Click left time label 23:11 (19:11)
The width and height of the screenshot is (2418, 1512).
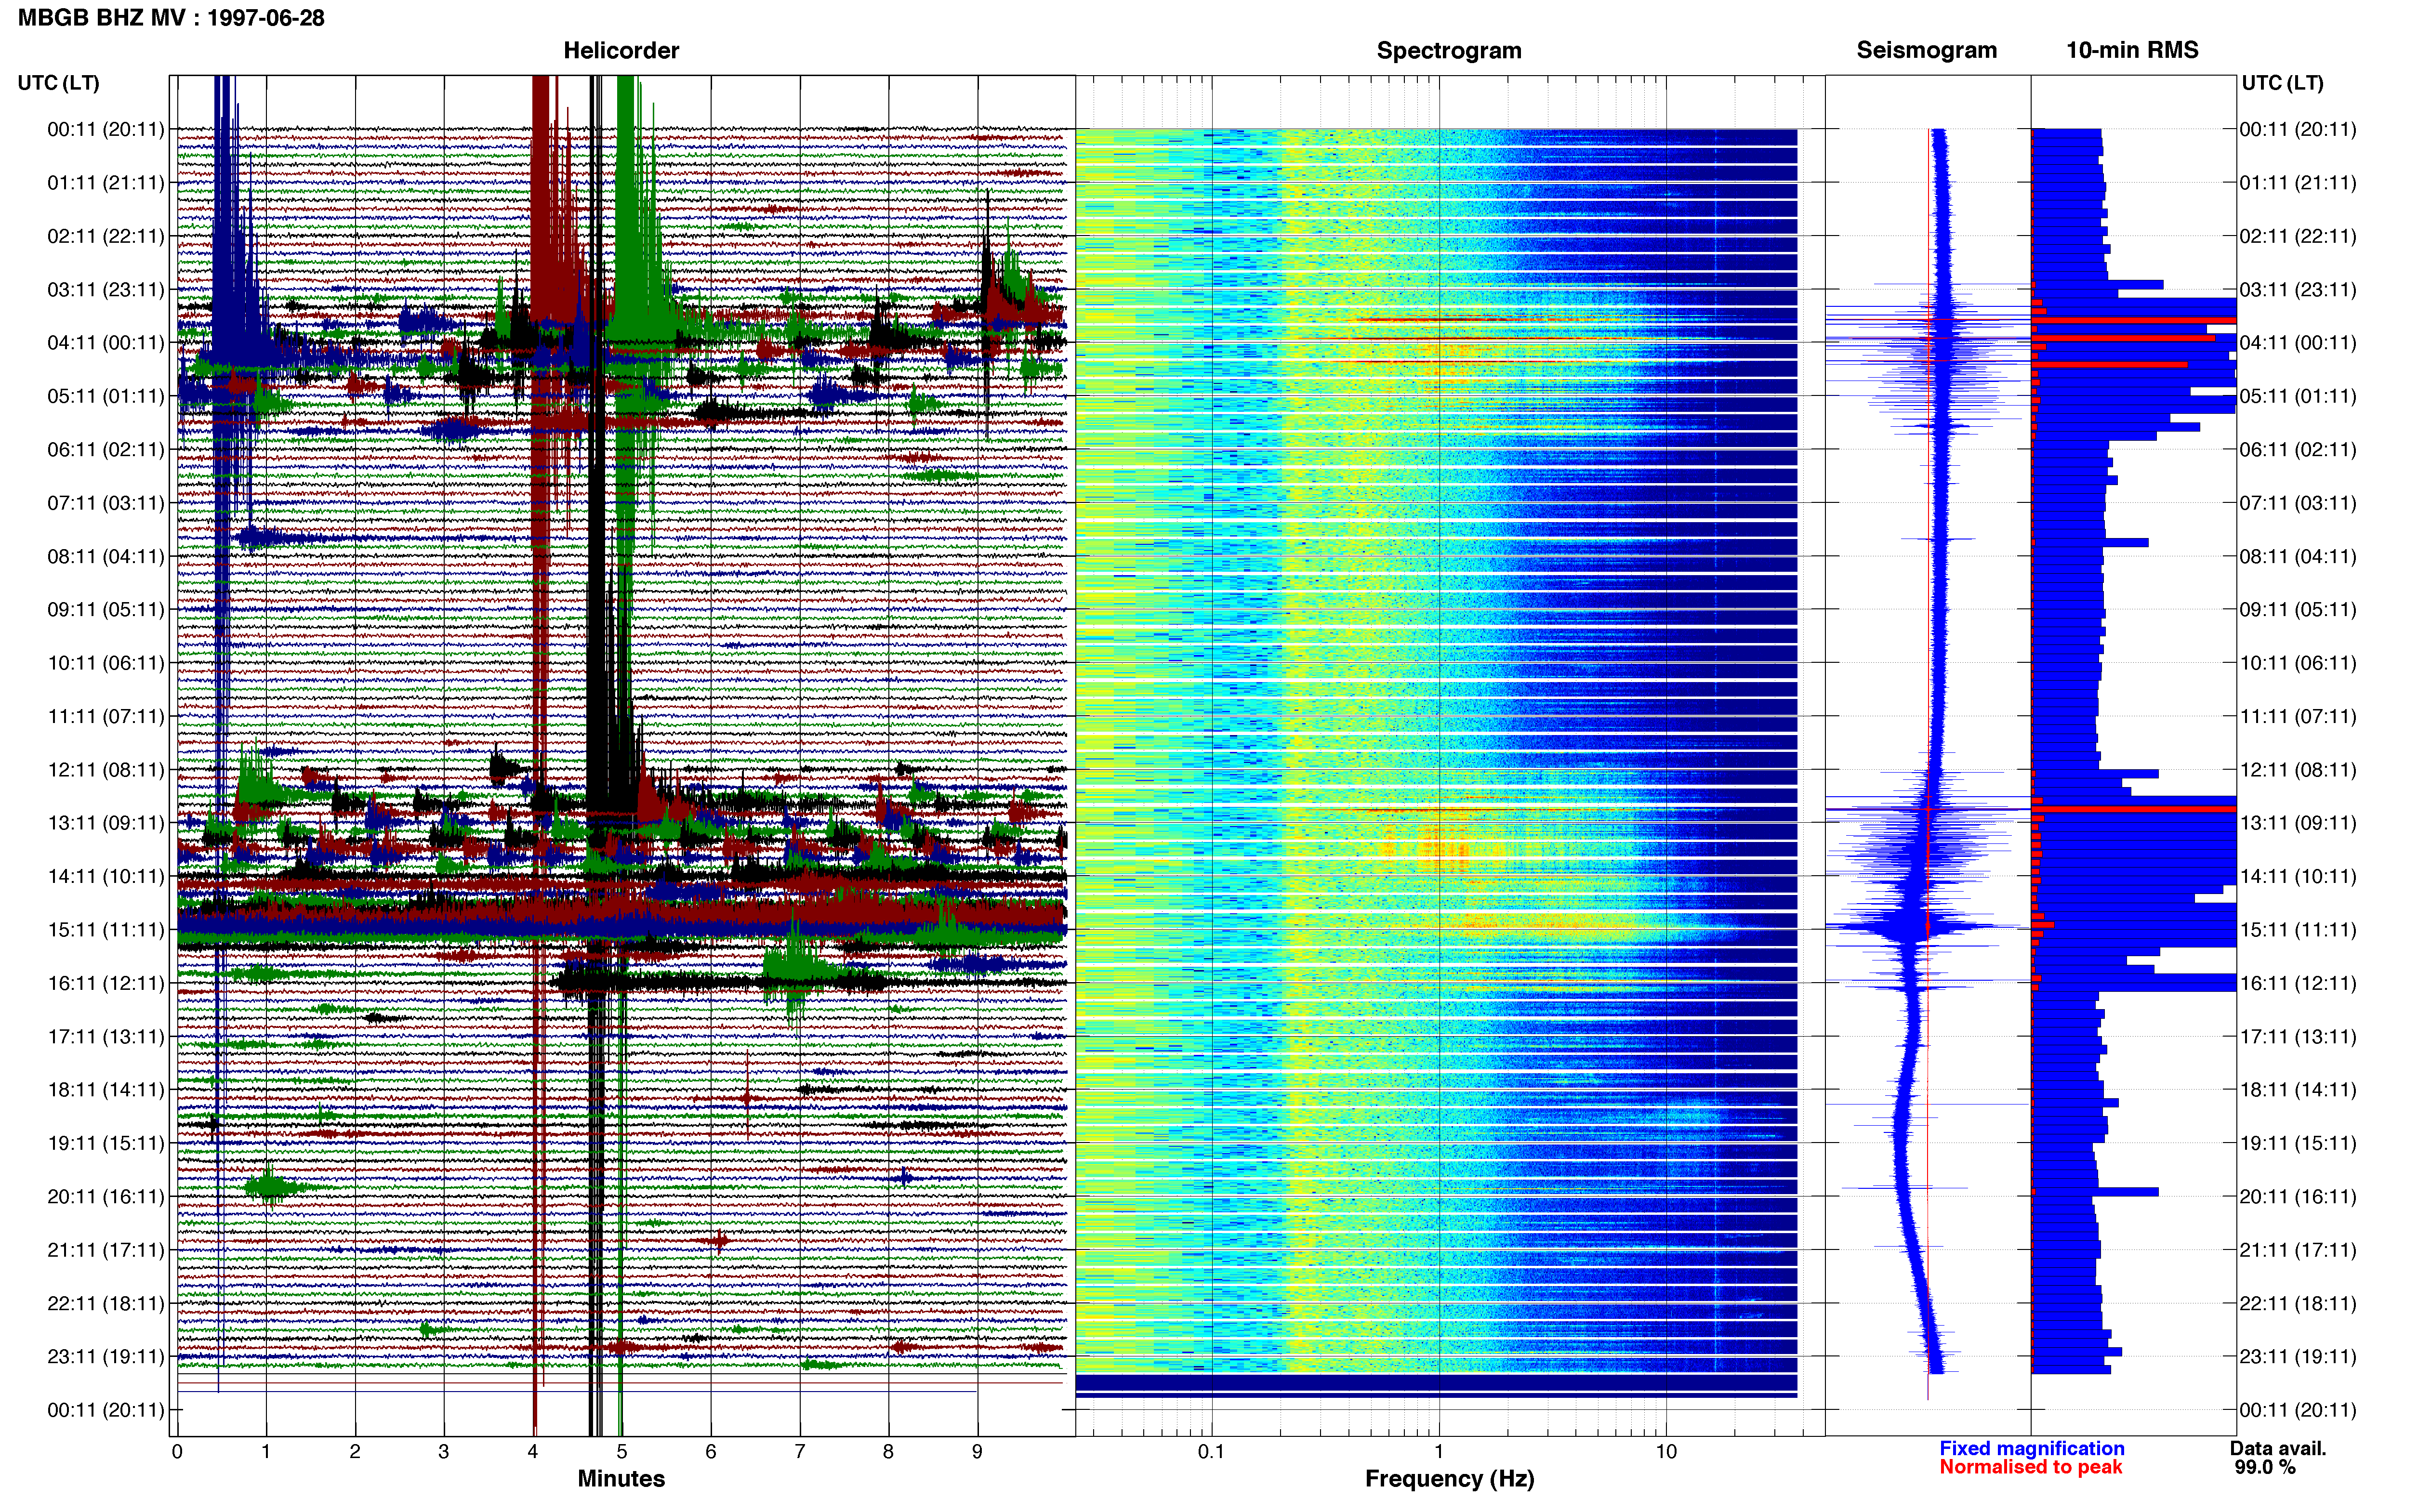(x=106, y=1357)
